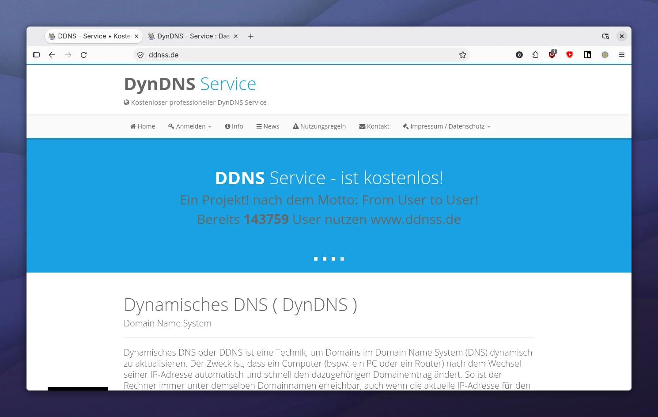658x417 pixels.
Task: Reload the ddnss.de page
Action: coord(84,55)
